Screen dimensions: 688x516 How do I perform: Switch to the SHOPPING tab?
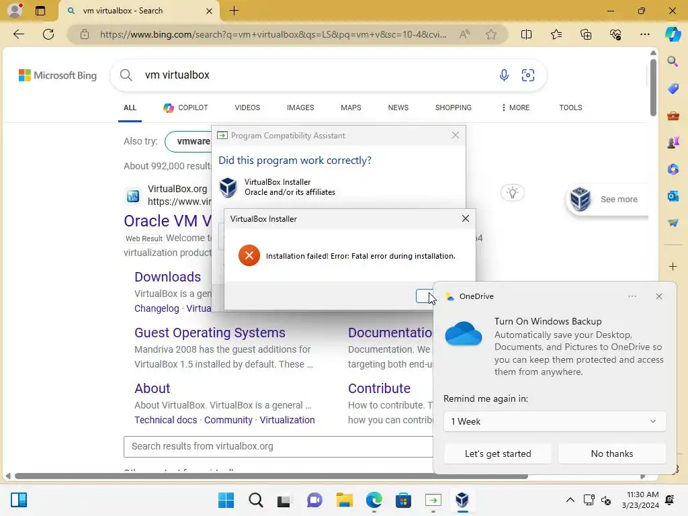454,107
